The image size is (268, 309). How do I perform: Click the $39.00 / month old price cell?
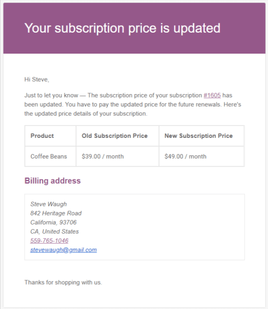103,156
